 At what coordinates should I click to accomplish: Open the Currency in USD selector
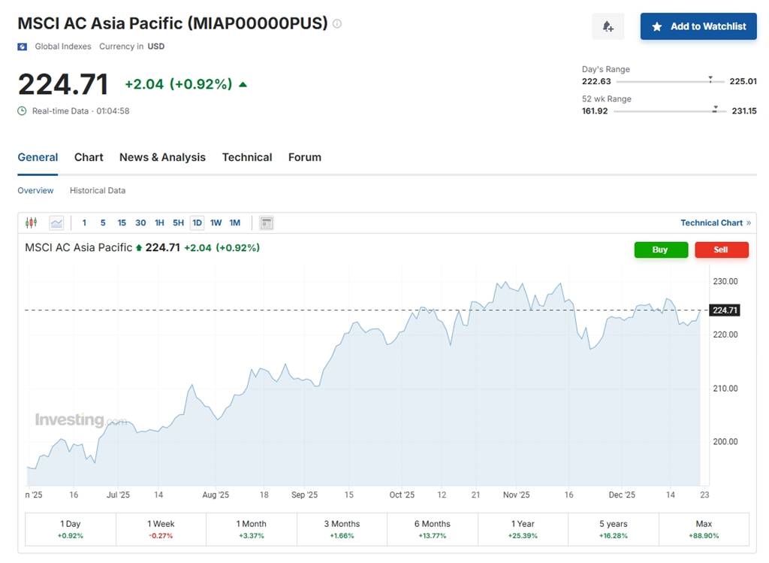[155, 46]
